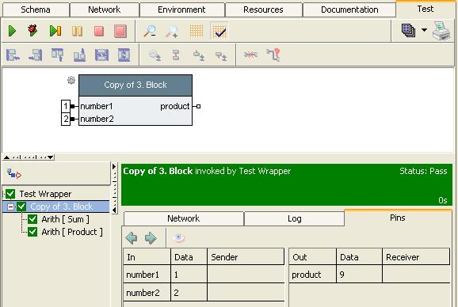Click the stacked pages icon
Screen dimensions: 458x307
click(408, 30)
